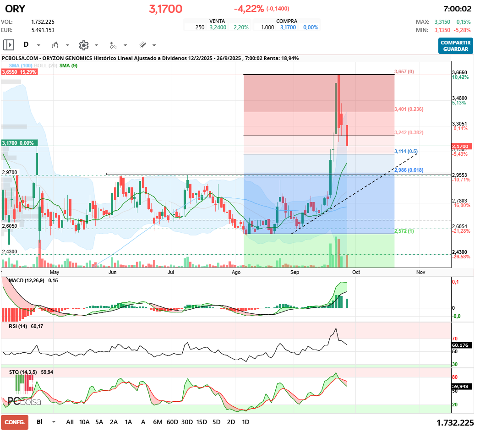Switch to the All time range
Image resolution: width=480 pixels, height=432 pixels.
[x=70, y=422]
